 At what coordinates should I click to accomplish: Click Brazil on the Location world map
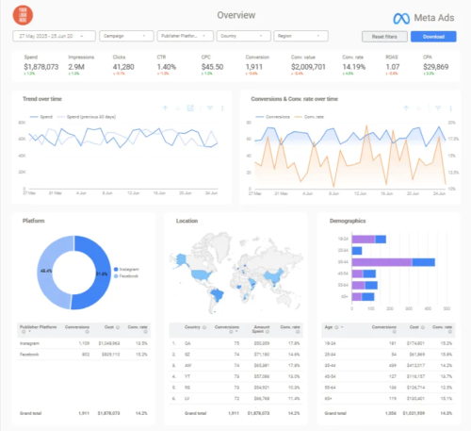coord(218,295)
